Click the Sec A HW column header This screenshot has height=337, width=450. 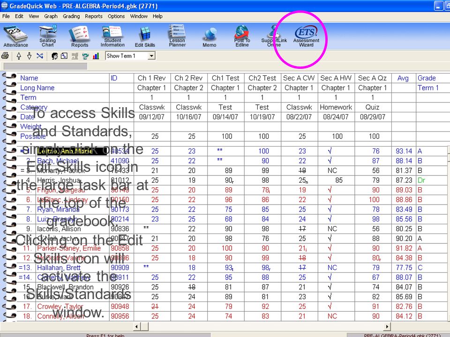click(x=336, y=78)
